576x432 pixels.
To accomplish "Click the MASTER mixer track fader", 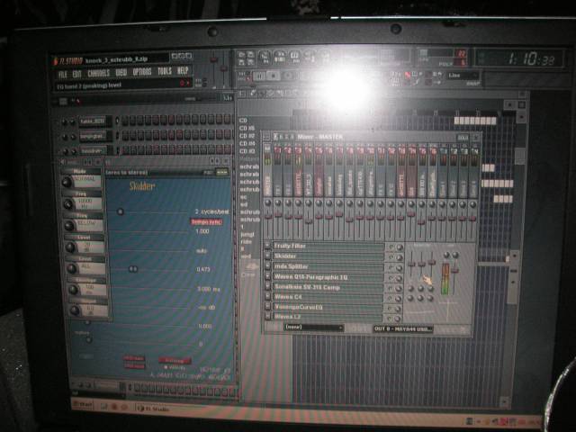I will [x=268, y=217].
